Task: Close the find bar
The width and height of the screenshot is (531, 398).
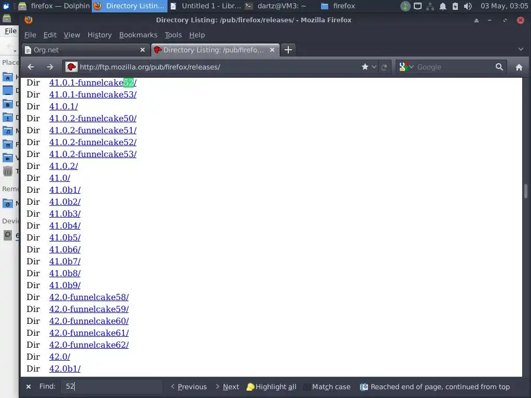Action: click(29, 387)
